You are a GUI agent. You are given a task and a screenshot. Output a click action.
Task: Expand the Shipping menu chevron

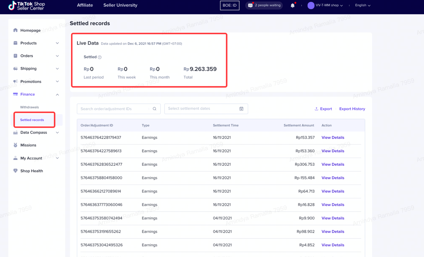point(57,69)
